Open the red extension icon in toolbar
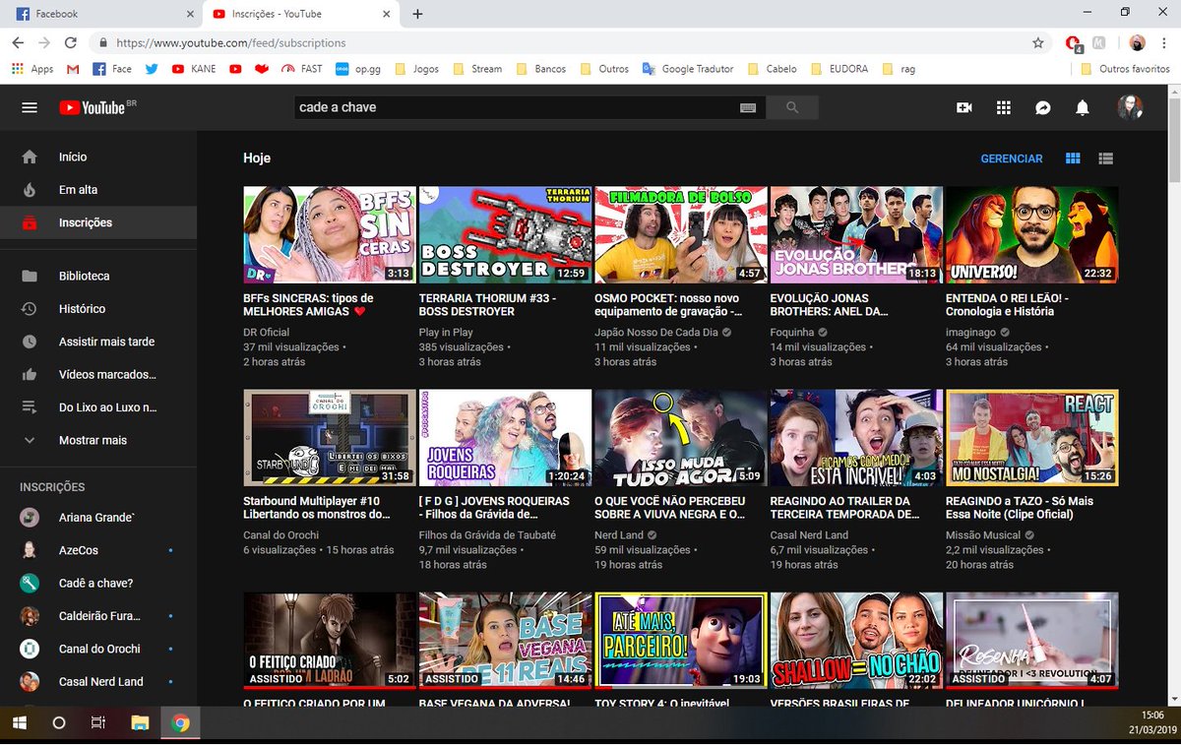This screenshot has height=749, width=1181. 1074,43
